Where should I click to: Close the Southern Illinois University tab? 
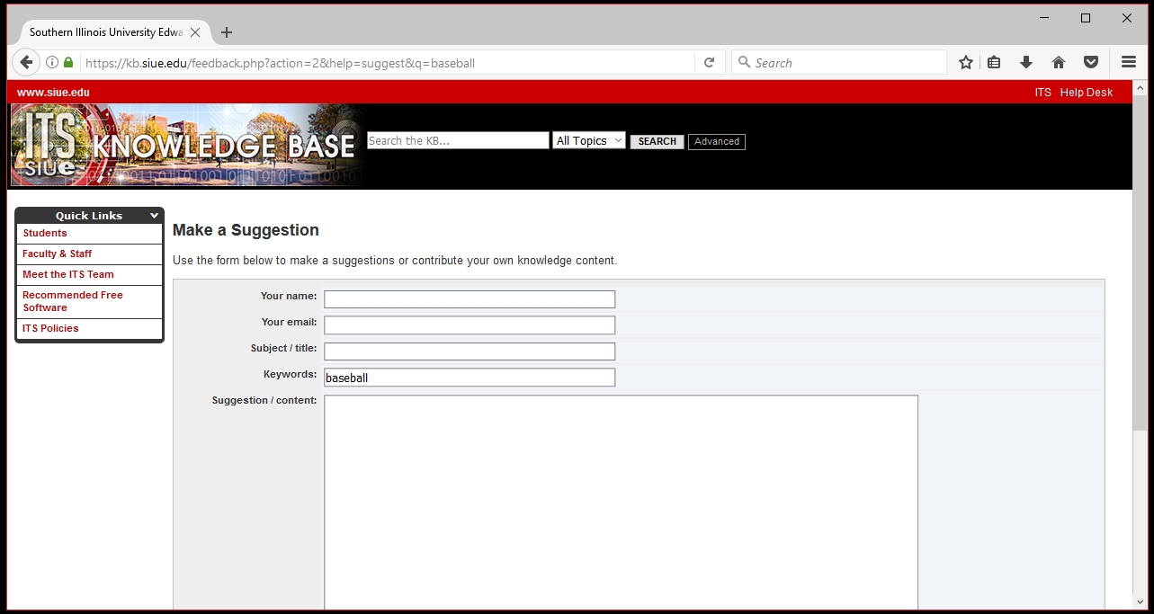pyautogui.click(x=195, y=32)
